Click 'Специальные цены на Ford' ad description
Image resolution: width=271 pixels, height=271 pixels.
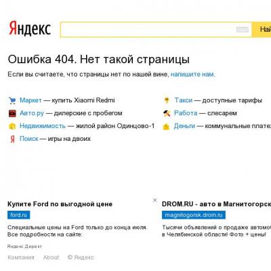(77, 231)
